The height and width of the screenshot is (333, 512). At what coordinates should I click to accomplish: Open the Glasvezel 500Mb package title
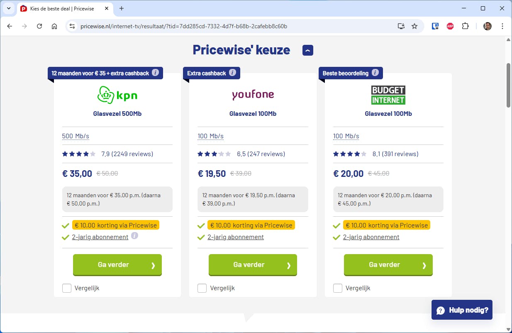click(117, 114)
